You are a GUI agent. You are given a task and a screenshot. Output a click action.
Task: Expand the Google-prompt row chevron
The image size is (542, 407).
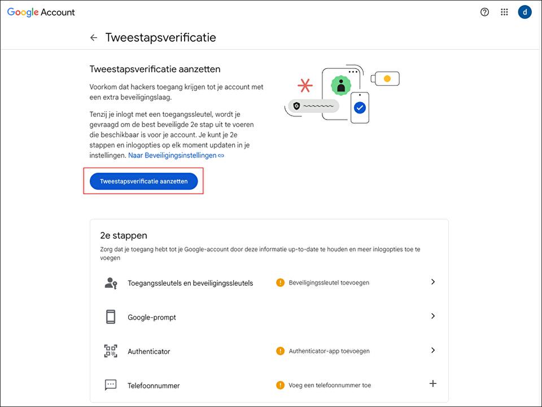pyautogui.click(x=433, y=316)
